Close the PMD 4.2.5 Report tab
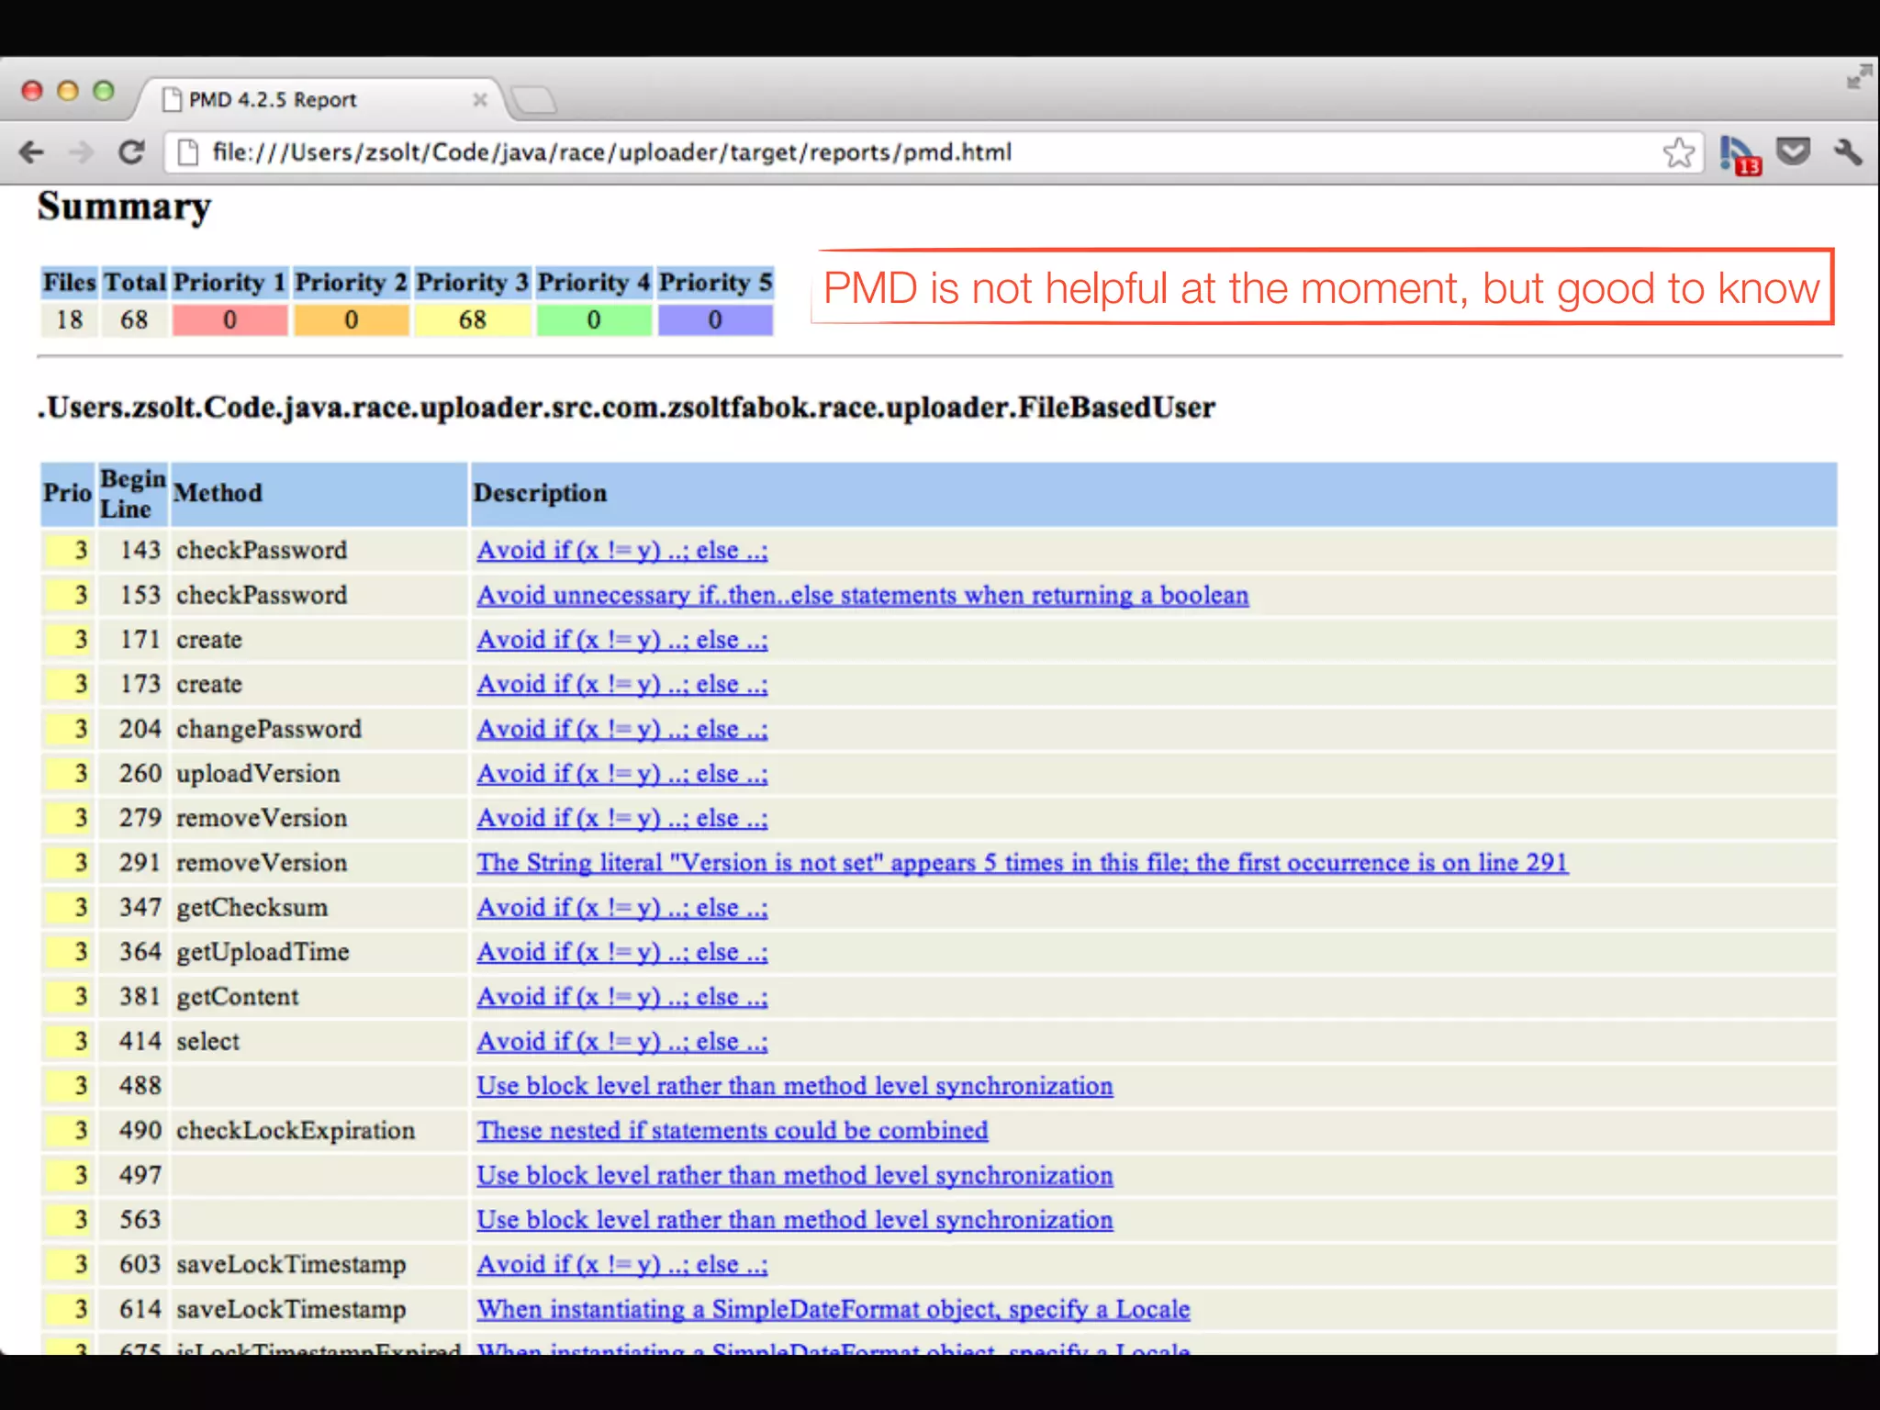Image resolution: width=1880 pixels, height=1410 pixels. (x=479, y=100)
